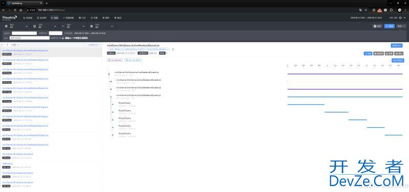Screen dimensions: 409x192
Task: Switch to Table (表格) trace view
Action: click(389, 54)
